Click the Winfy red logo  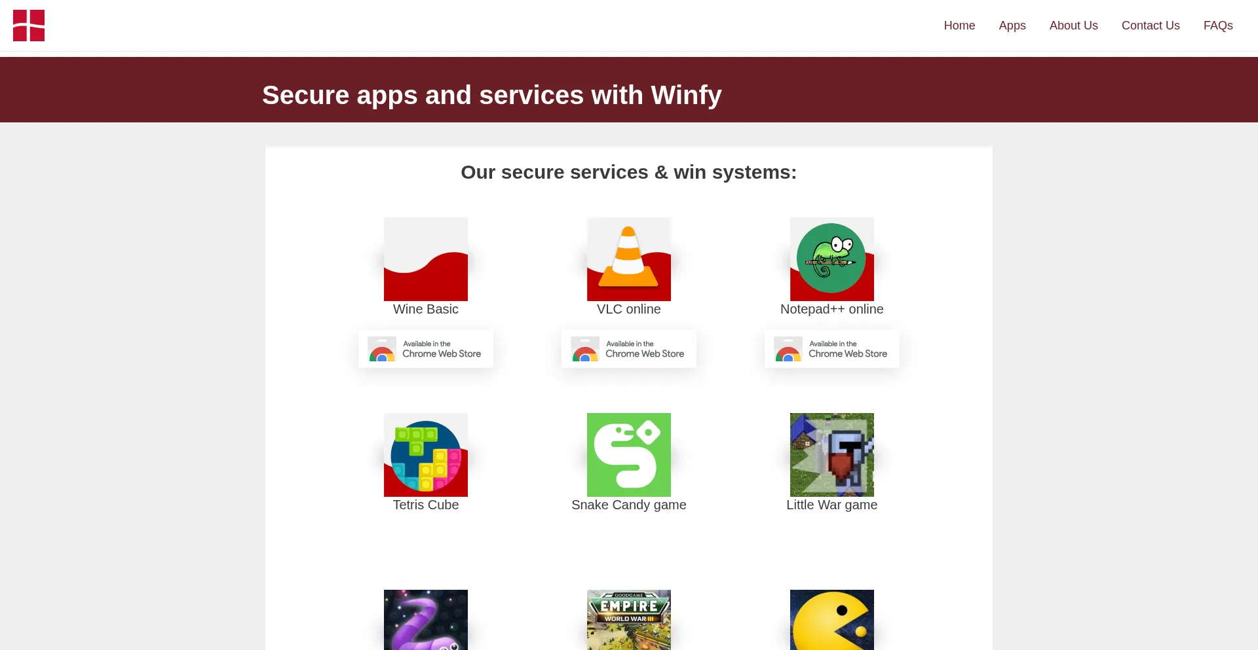pyautogui.click(x=29, y=26)
